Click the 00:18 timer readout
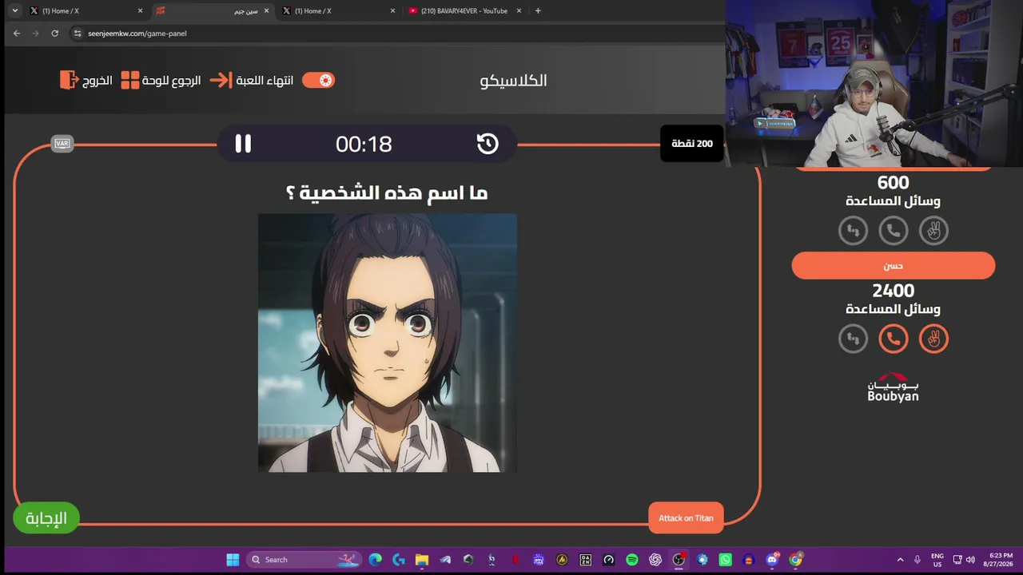 coord(364,144)
